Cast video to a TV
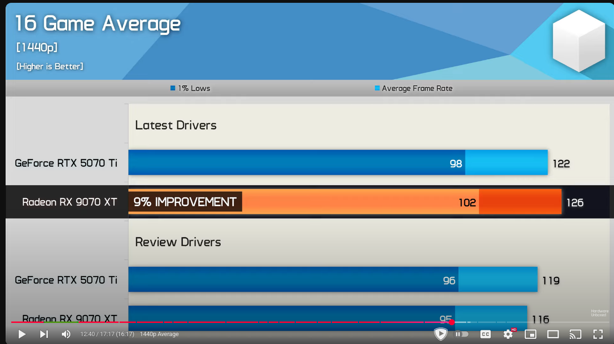The height and width of the screenshot is (344, 614). (x=575, y=334)
